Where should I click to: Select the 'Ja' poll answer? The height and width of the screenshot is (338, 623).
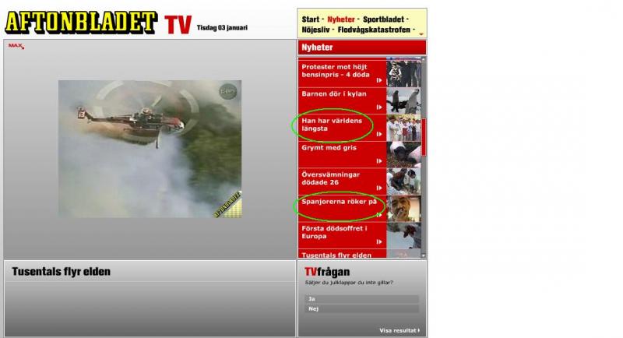tap(361, 299)
